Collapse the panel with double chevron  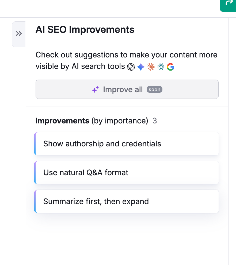coord(19,34)
